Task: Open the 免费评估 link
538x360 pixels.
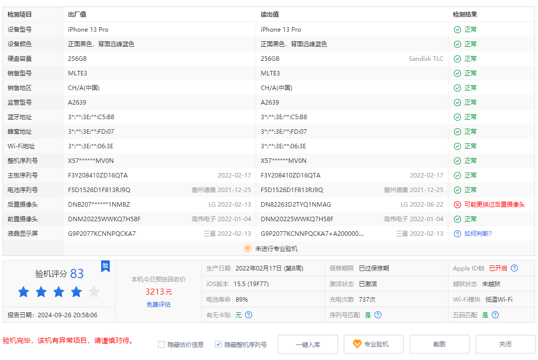Action: (x=159, y=305)
